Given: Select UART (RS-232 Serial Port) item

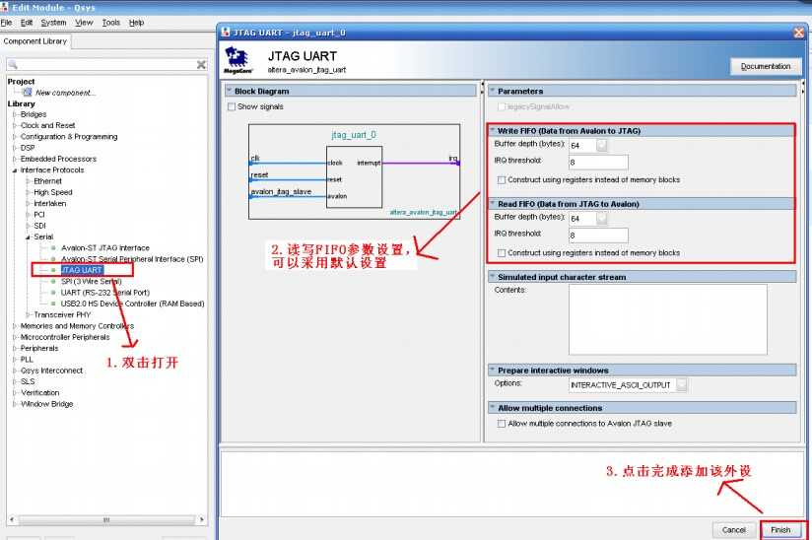Looking at the screenshot, I should pos(105,293).
